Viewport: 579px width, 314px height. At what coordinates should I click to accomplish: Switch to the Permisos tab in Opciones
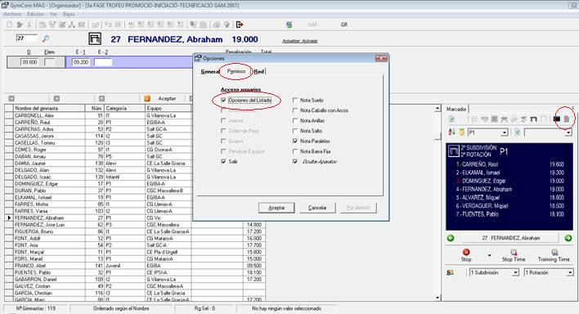[x=236, y=71]
